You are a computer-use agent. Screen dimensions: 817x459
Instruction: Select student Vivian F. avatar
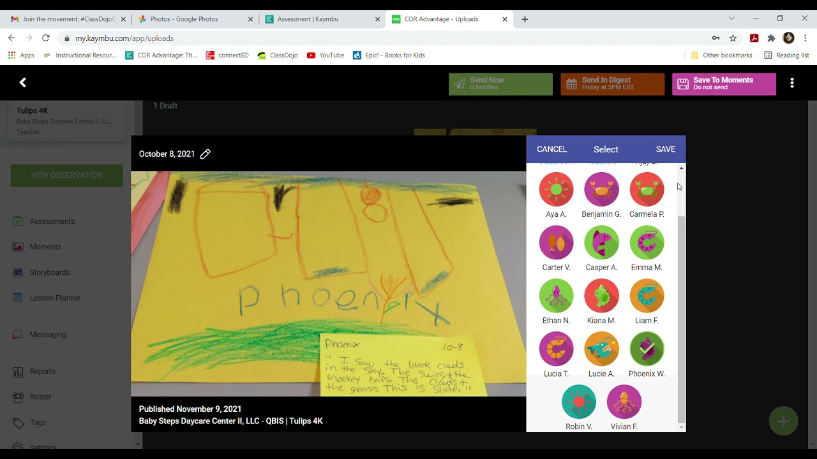[624, 402]
